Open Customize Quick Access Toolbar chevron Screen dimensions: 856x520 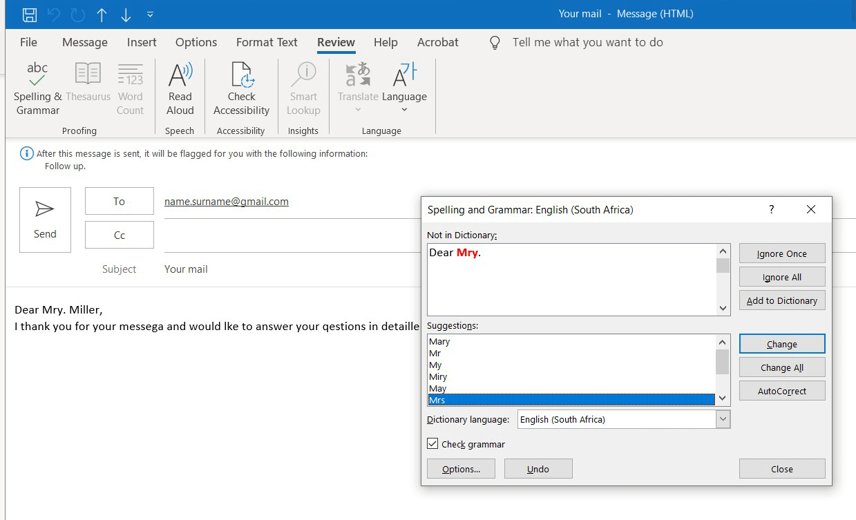coord(150,13)
